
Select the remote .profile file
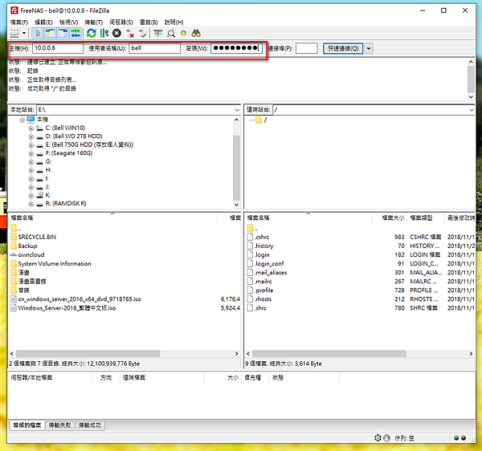click(x=264, y=291)
